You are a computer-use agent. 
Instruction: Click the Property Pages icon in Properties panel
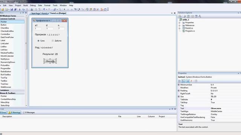coord(196,81)
